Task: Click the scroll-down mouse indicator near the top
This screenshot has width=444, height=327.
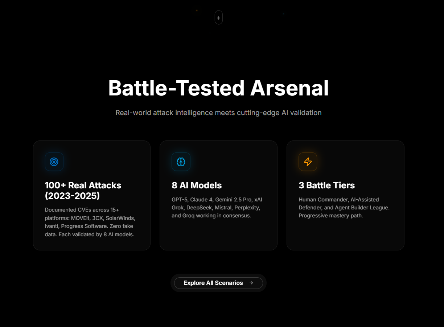Action: tap(218, 17)
